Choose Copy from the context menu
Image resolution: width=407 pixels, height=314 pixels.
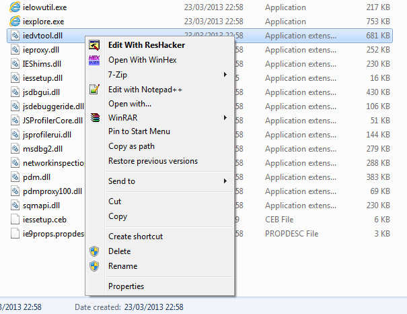pos(160,216)
